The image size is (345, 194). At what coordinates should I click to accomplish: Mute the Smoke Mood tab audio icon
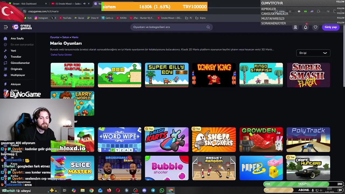84,4
